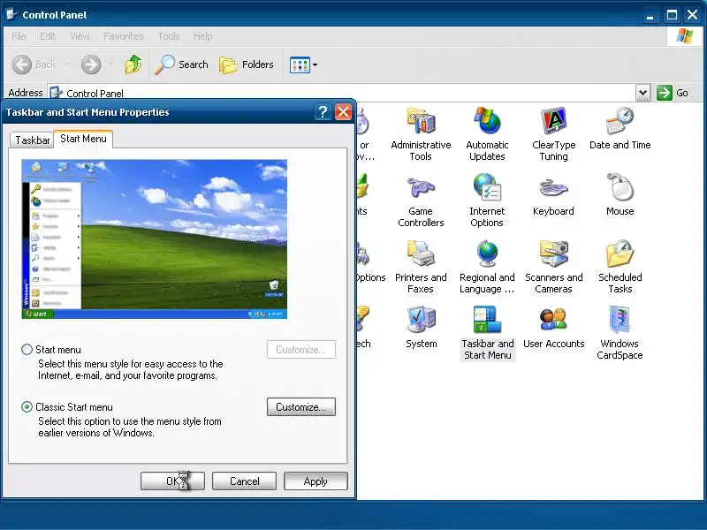Screen dimensions: 707x530
Task: Go up one folder level
Action: pos(133,64)
